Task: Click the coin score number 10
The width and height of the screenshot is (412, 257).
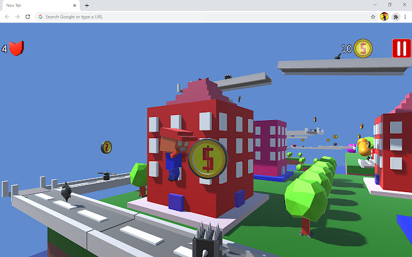Action: (x=346, y=49)
